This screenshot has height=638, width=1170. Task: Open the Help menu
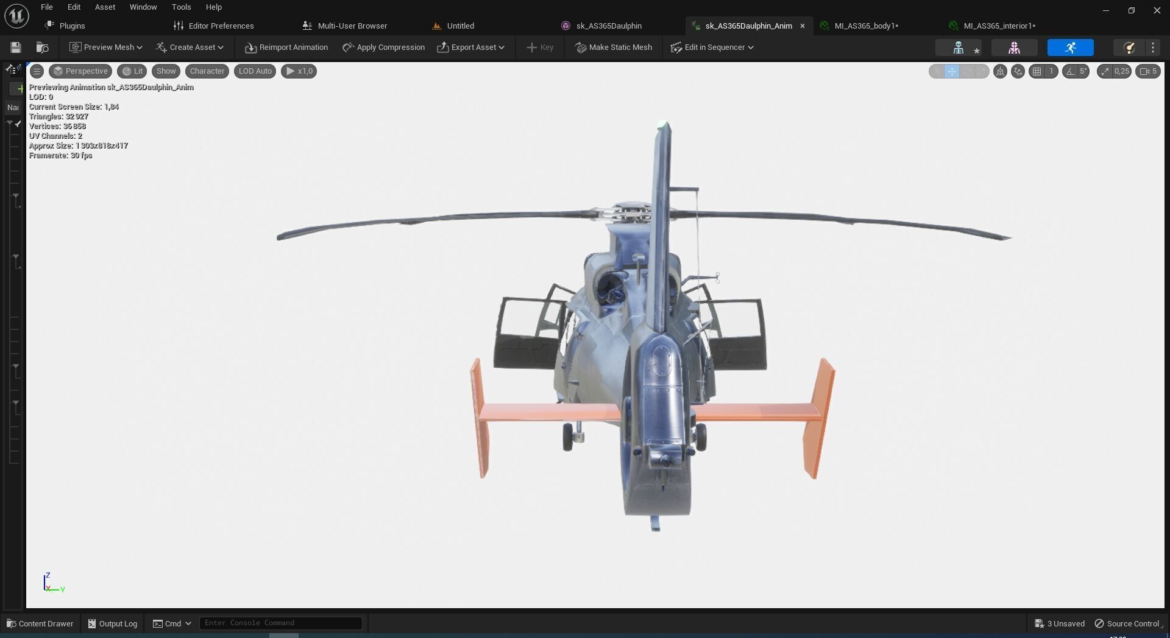click(x=214, y=7)
